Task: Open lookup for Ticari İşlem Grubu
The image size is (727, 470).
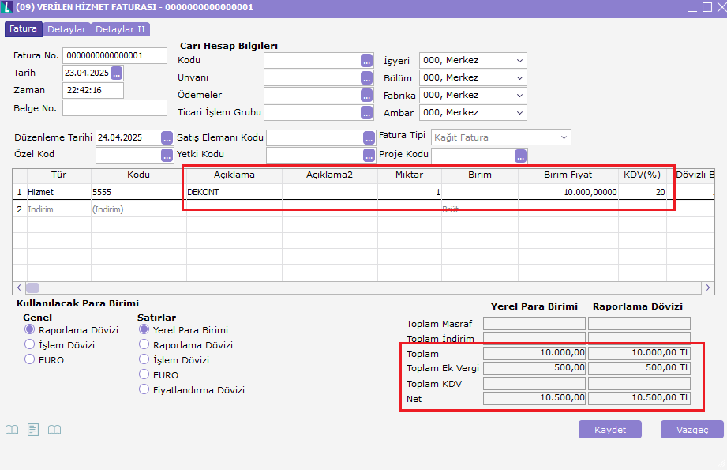Action: pos(366,112)
